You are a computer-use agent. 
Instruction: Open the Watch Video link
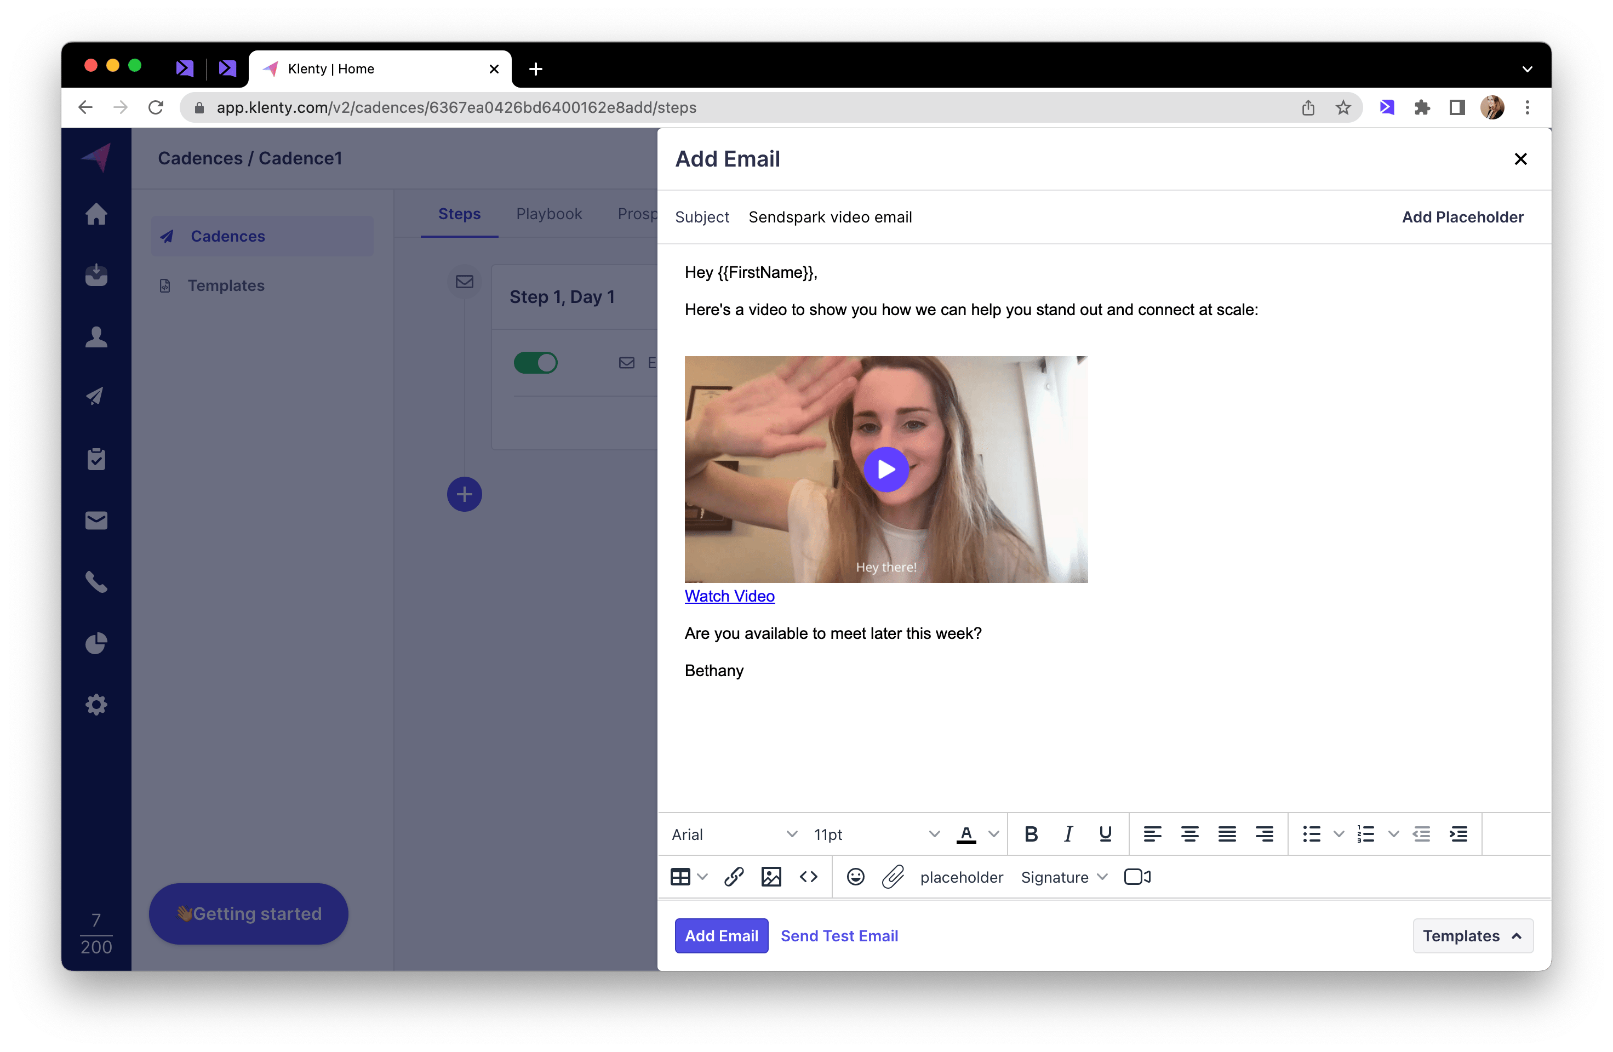(729, 597)
